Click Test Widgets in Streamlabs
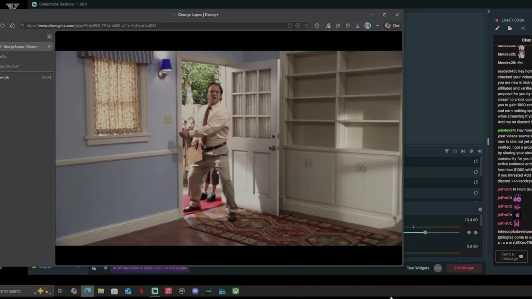This screenshot has height=299, width=532. [x=418, y=268]
